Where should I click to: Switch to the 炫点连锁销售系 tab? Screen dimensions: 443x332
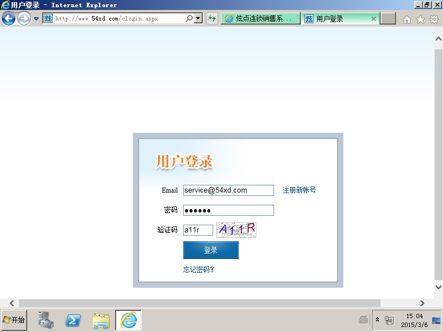[x=260, y=19]
